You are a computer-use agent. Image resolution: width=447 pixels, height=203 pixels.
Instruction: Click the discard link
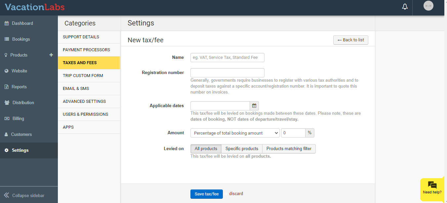click(x=236, y=194)
